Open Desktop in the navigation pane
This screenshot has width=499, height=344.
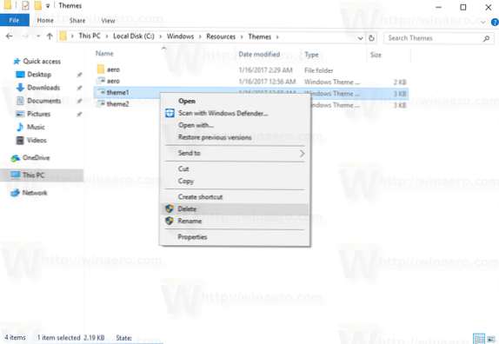click(x=39, y=75)
